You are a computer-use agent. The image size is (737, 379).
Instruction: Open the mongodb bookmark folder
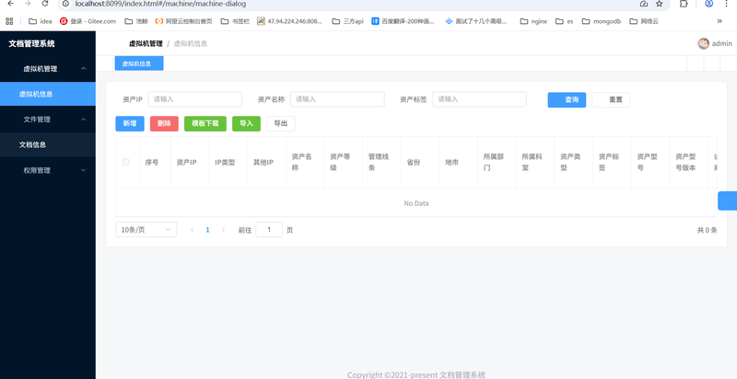coord(605,20)
